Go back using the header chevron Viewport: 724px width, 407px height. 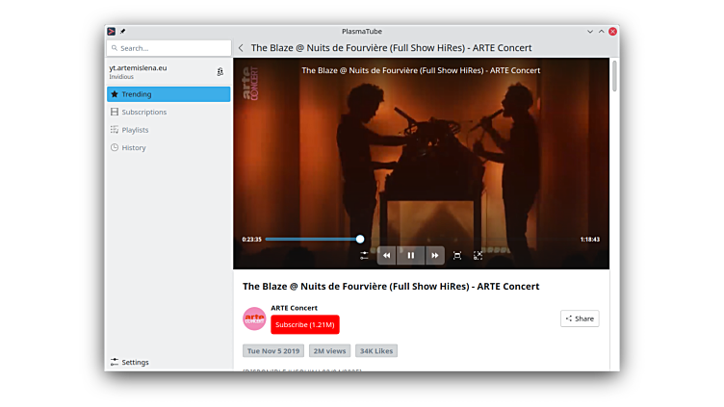coord(241,48)
